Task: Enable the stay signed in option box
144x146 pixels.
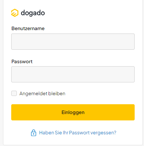Action: coord(14,93)
